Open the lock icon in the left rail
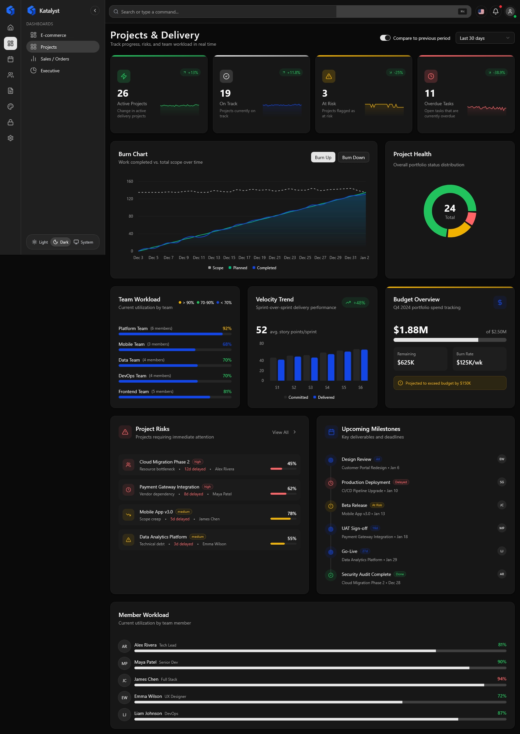Image resolution: width=520 pixels, height=734 pixels. pyautogui.click(x=11, y=122)
